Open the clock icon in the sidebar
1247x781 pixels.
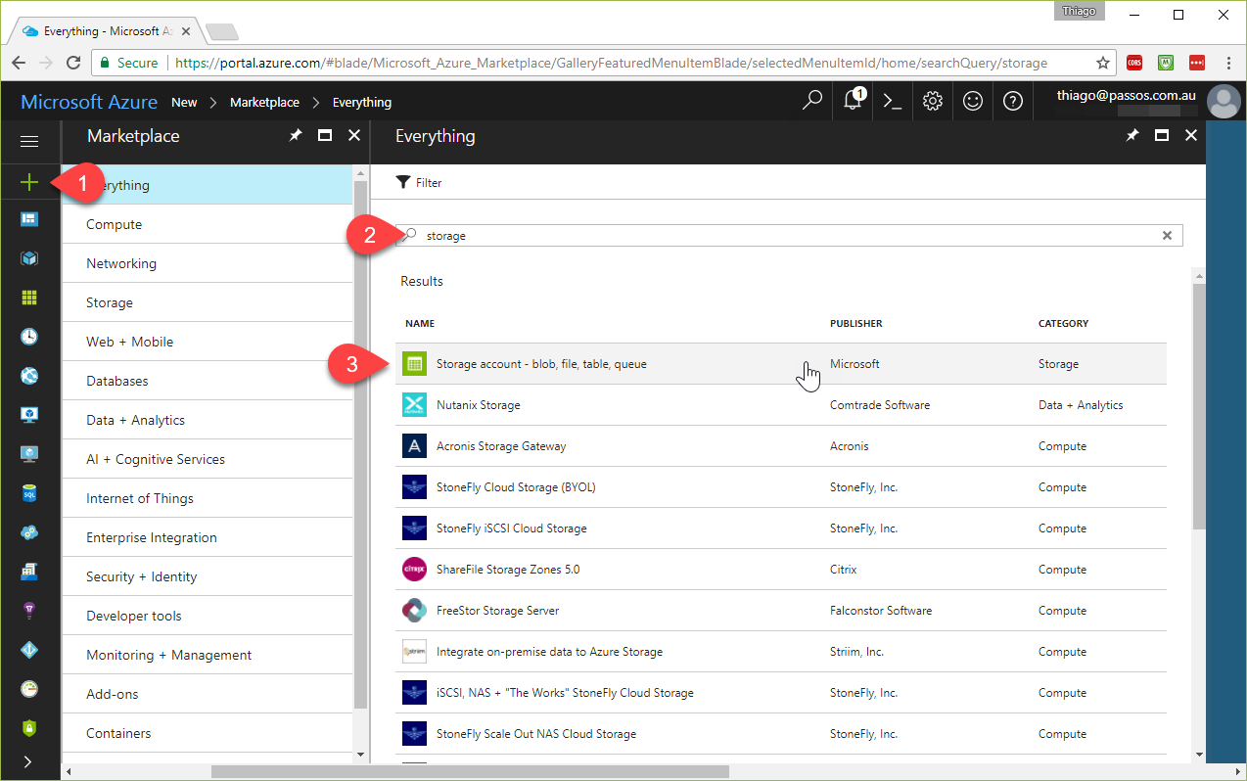[29, 337]
